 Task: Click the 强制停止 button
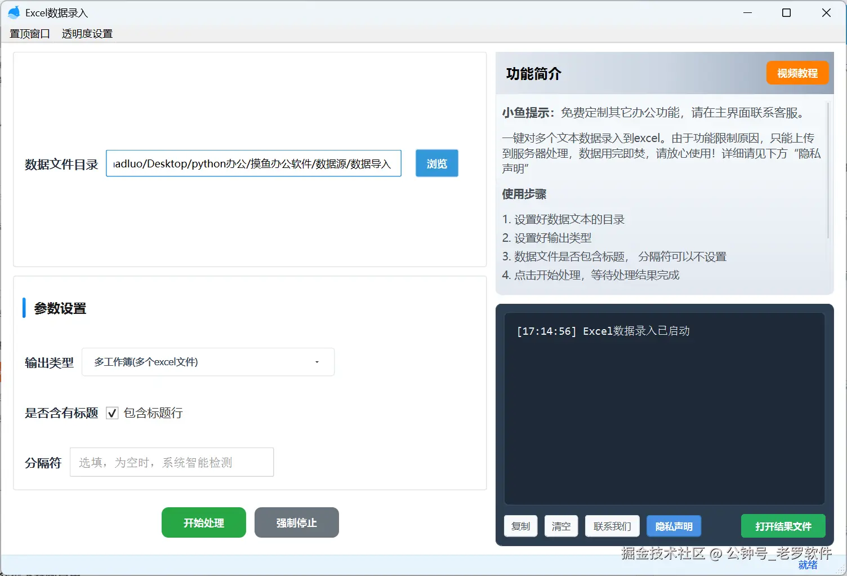[x=297, y=522]
